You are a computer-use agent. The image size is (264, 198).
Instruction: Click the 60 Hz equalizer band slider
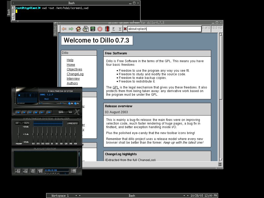click(33, 134)
